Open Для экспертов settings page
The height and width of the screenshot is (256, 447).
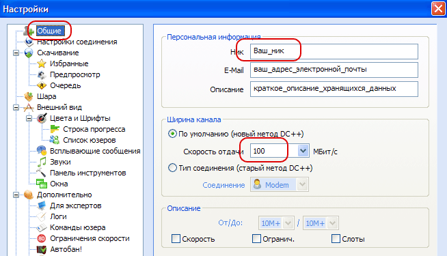tap(76, 205)
